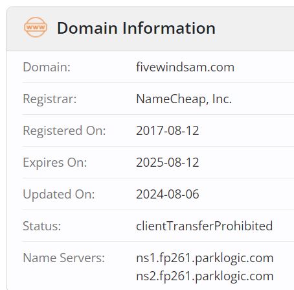Click the Domain: label

[x=47, y=67]
